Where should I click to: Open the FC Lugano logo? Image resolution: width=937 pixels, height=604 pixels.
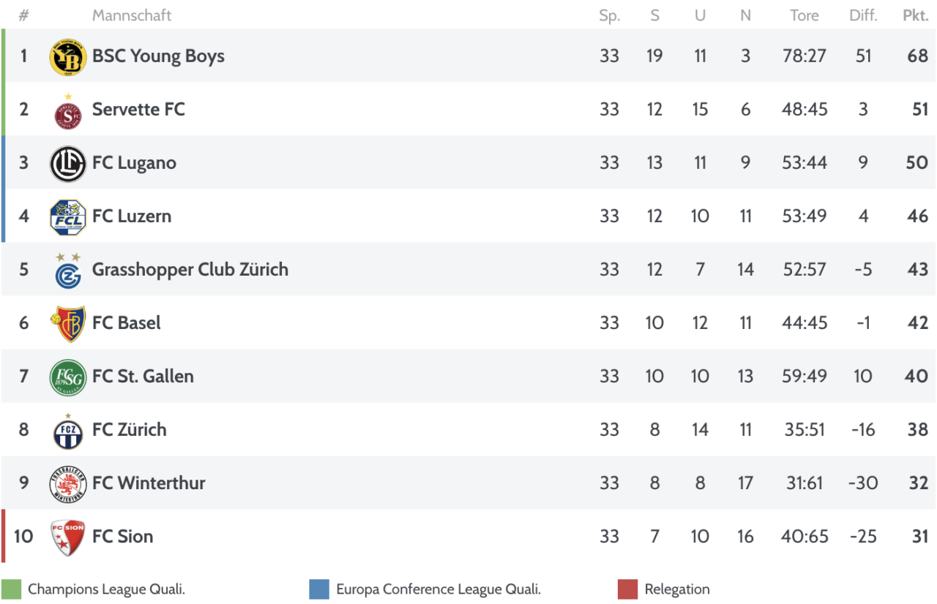click(68, 163)
